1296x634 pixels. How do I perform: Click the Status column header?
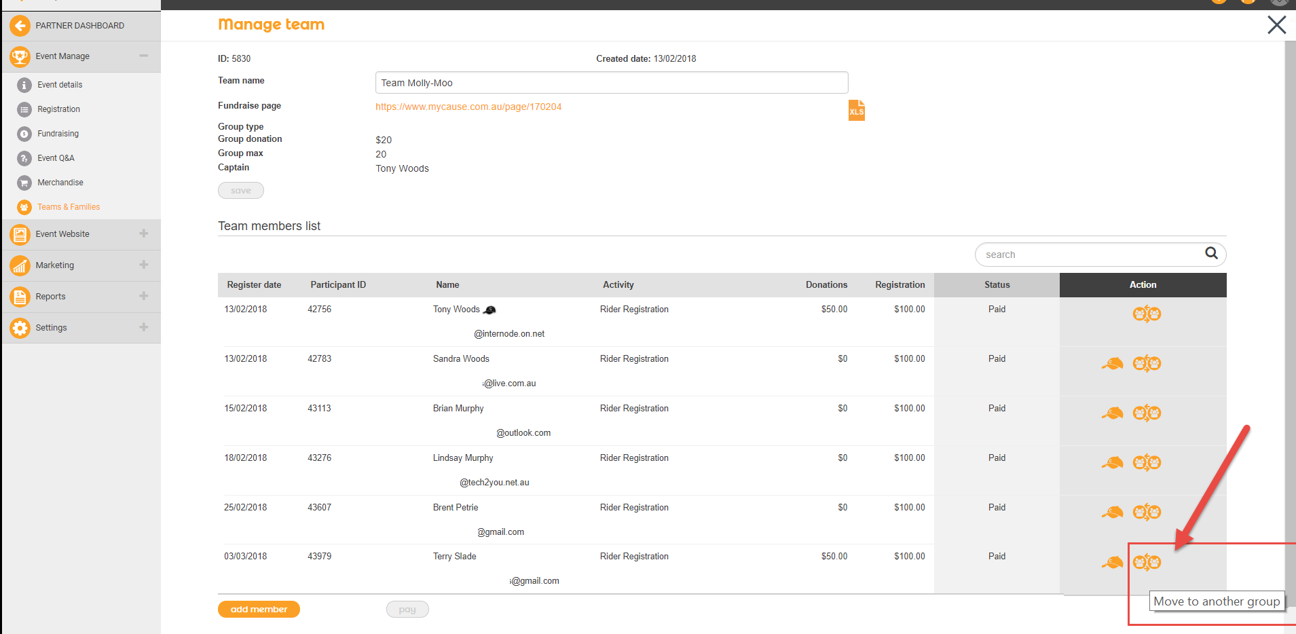coord(997,285)
